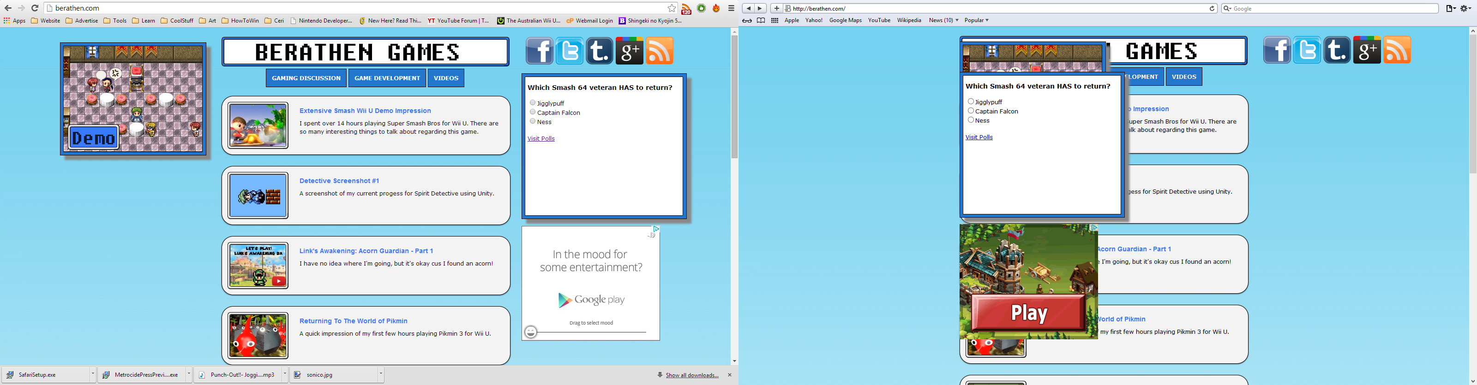This screenshot has width=1477, height=385.
Task: Open the Google+ icon in the Chrome window
Action: (630, 51)
